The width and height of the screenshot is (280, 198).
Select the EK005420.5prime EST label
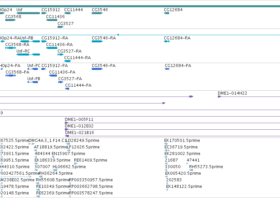click(183, 173)
